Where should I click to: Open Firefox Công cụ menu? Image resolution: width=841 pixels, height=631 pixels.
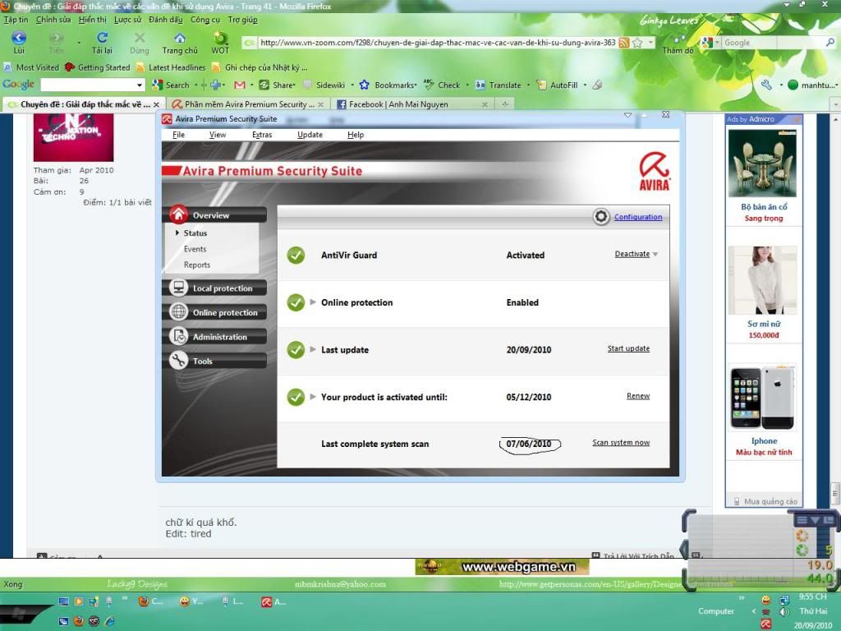click(x=205, y=20)
